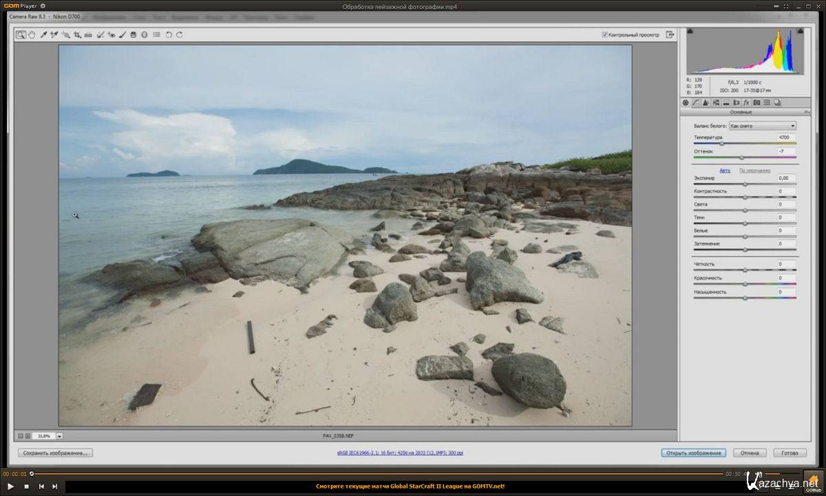This screenshot has width=826, height=496.
Task: Rotate image 90° counterclockwise
Action: (169, 34)
